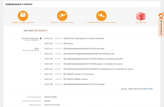The width and height of the screenshot is (164, 107).
Task: Click 'депешу из сортировочного центра' entry
Action: point(93,64)
